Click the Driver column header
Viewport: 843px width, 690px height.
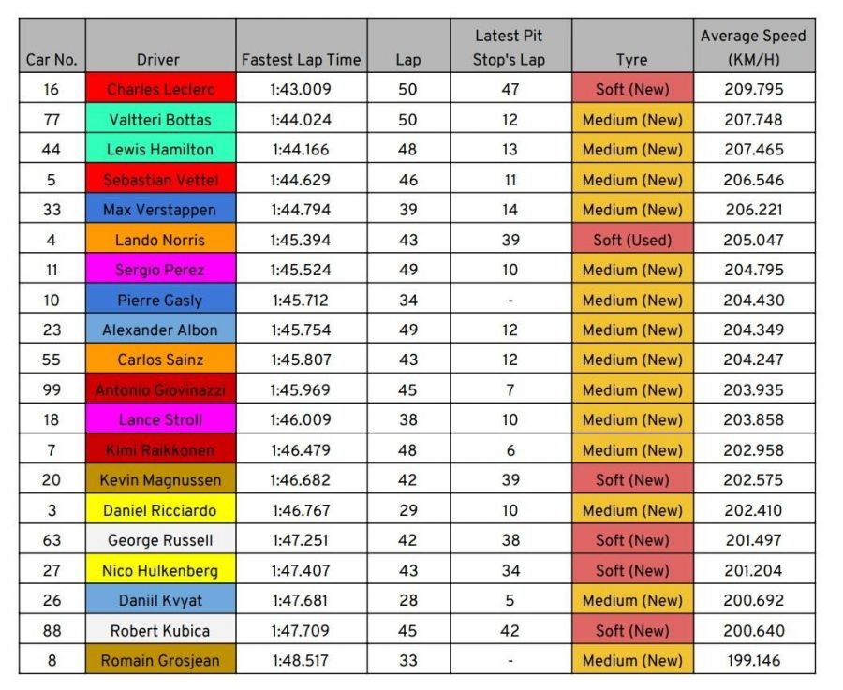click(x=159, y=47)
